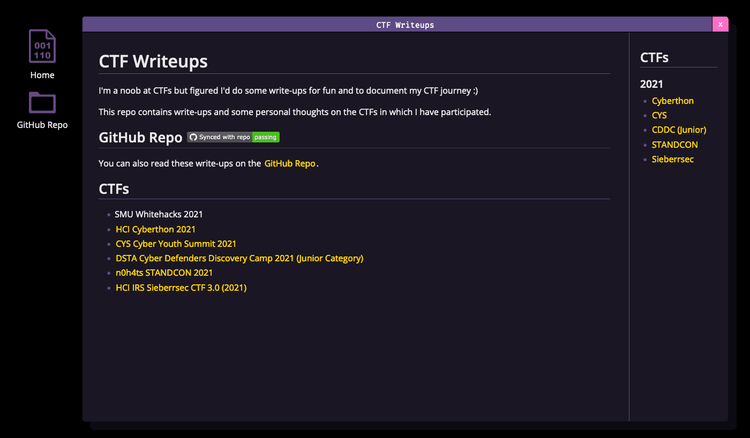
Task: Follow the GitHub Repo link in the paragraph
Action: [290, 163]
